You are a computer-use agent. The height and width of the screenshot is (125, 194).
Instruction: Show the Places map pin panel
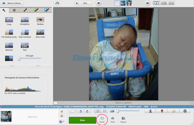[x=162, y=111]
